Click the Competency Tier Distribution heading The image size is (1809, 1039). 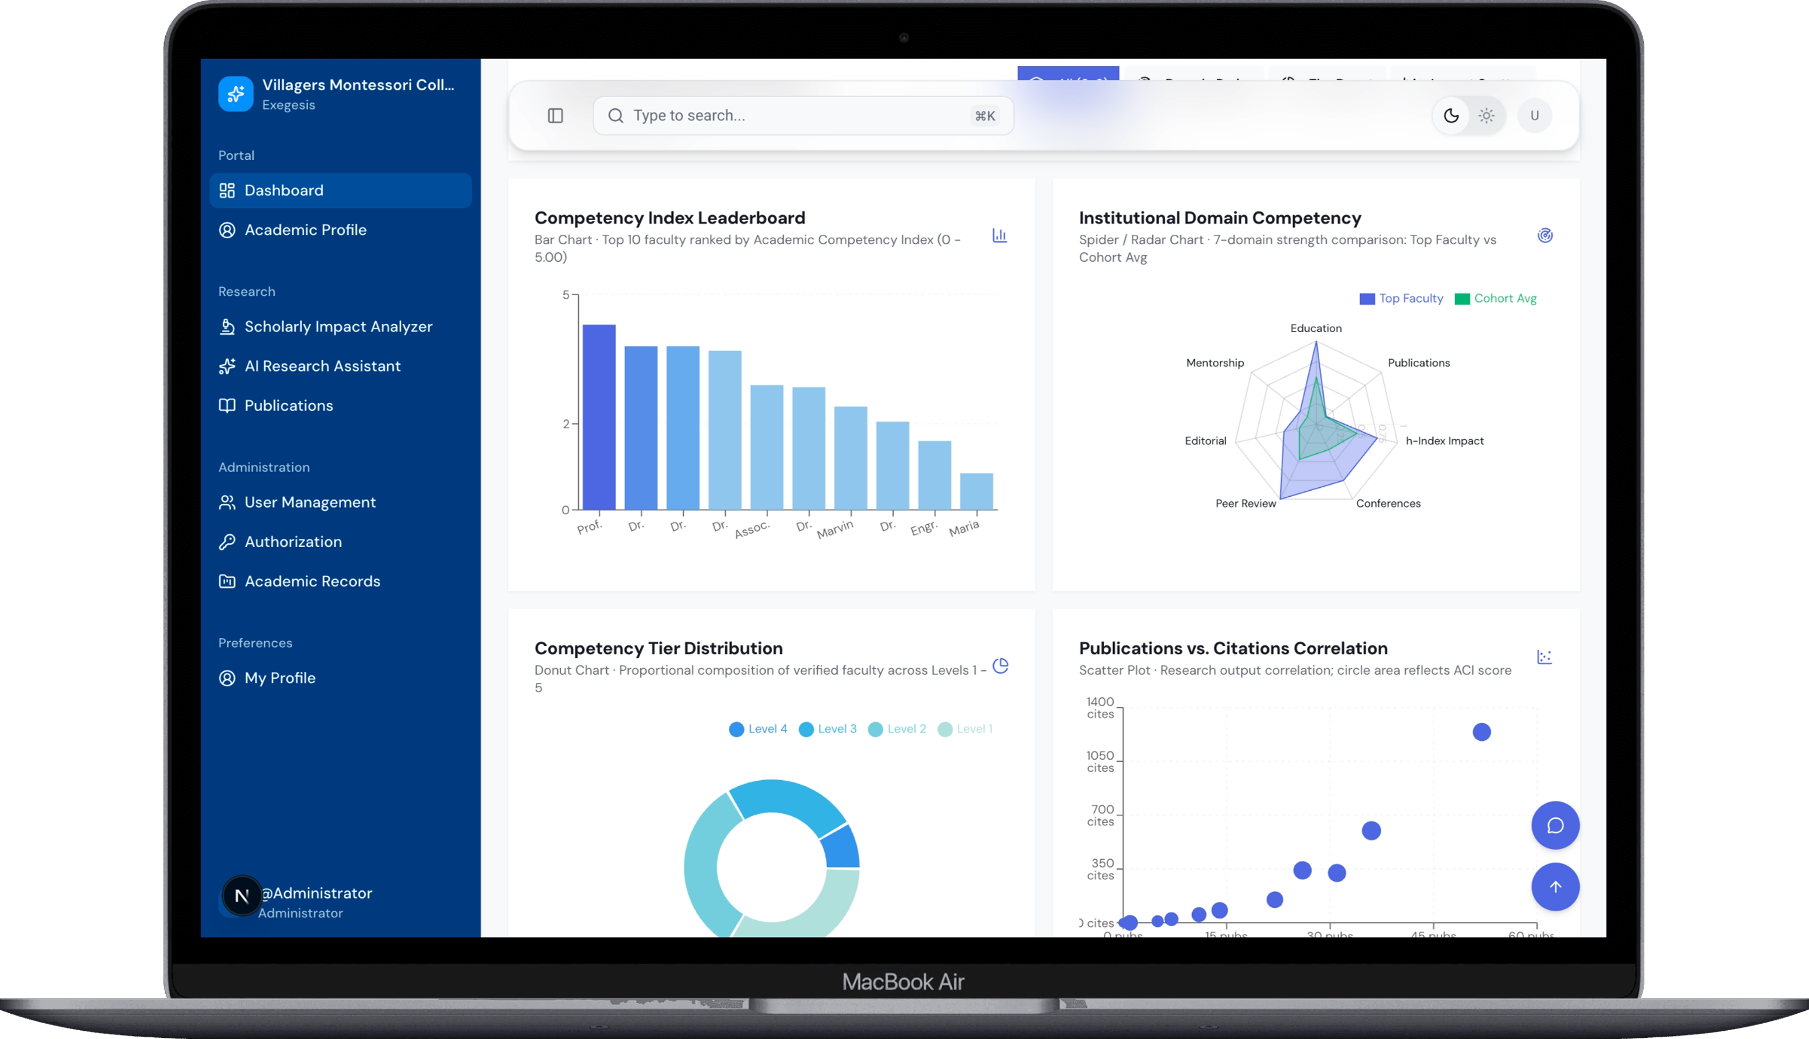[658, 648]
